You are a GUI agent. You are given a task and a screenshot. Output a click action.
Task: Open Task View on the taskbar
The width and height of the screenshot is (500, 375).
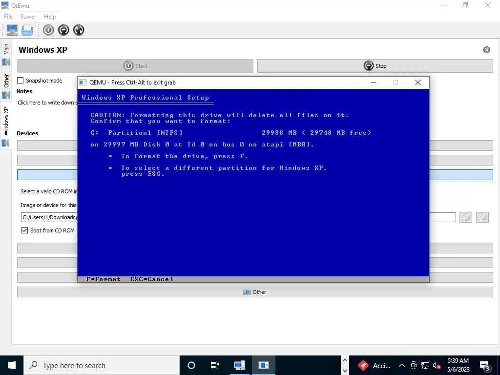coord(215,365)
